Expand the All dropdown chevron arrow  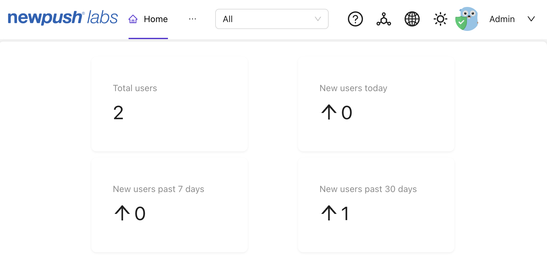(318, 19)
